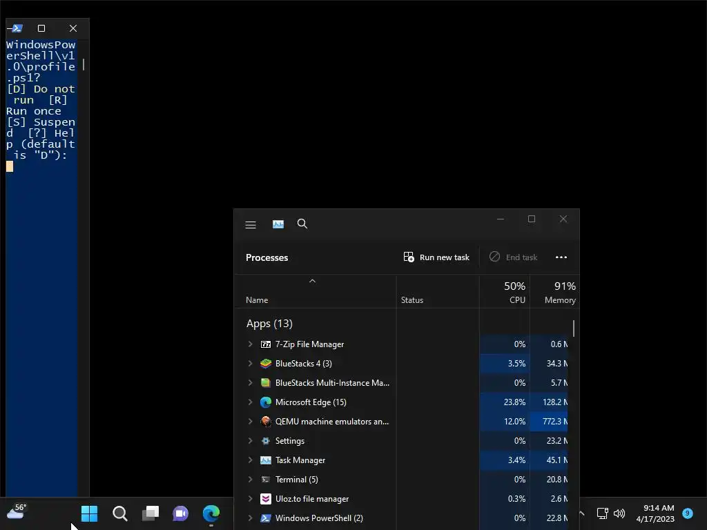This screenshot has width=707, height=530.
Task: Click the QEMU process icon
Action: 266,422
